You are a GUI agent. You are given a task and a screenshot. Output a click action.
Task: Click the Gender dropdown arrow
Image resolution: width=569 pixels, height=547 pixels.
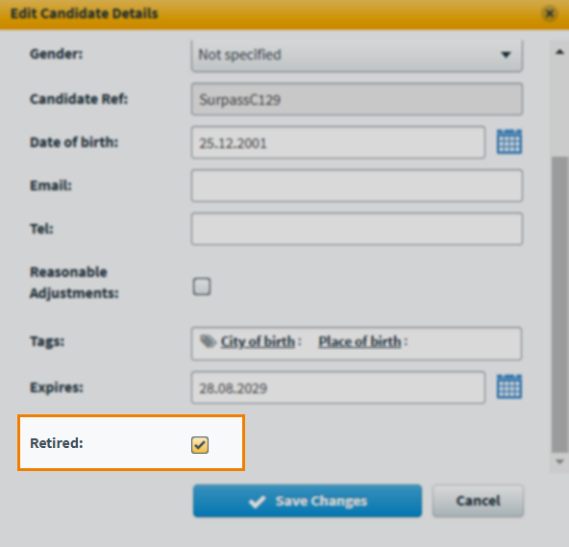point(506,55)
